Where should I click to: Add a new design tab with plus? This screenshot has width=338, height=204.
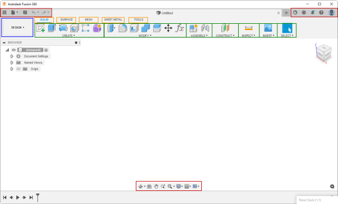(x=286, y=13)
